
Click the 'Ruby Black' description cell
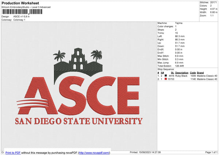point(181,76)
